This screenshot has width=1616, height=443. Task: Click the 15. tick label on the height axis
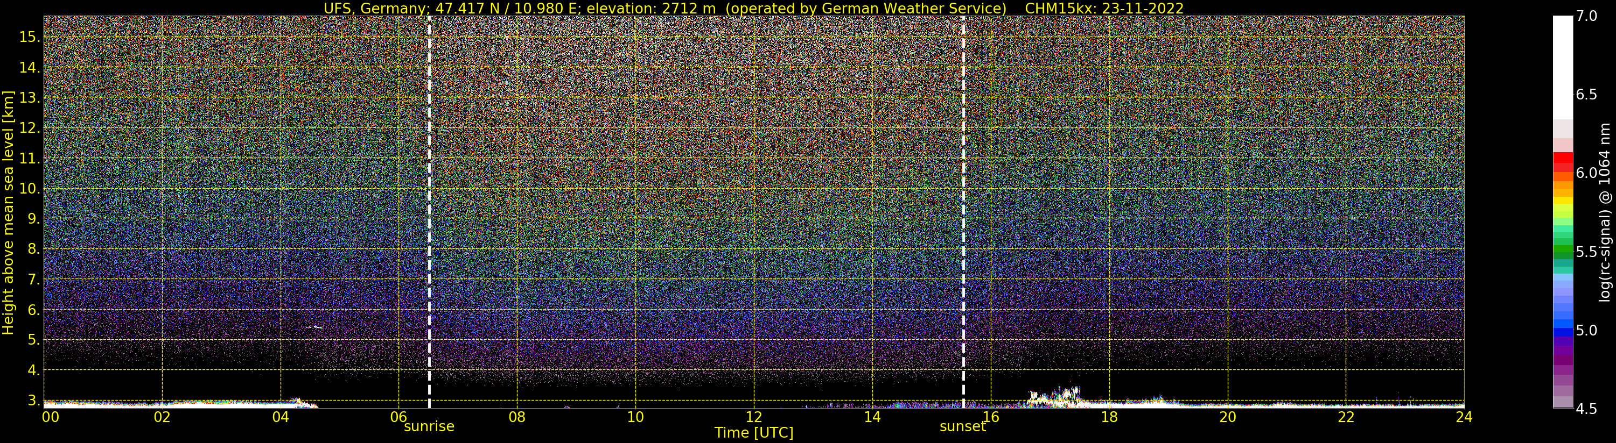coord(30,37)
